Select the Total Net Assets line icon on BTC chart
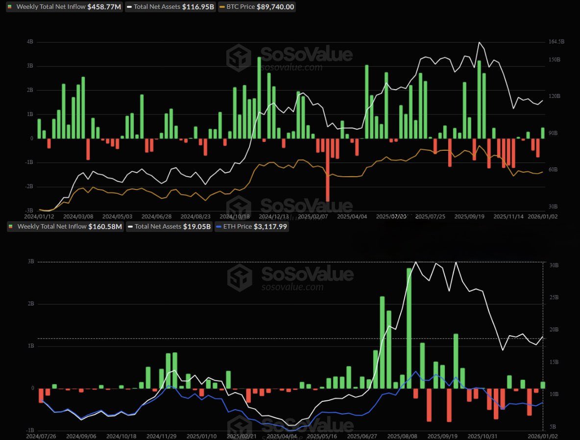 (128, 6)
